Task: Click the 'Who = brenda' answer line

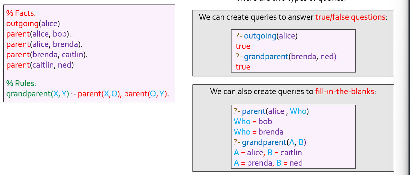Action: click(x=258, y=132)
